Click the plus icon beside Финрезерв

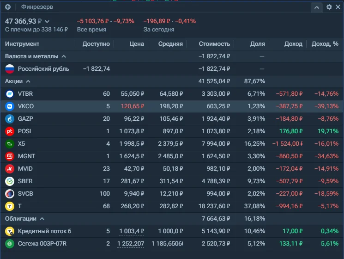coord(8,7)
